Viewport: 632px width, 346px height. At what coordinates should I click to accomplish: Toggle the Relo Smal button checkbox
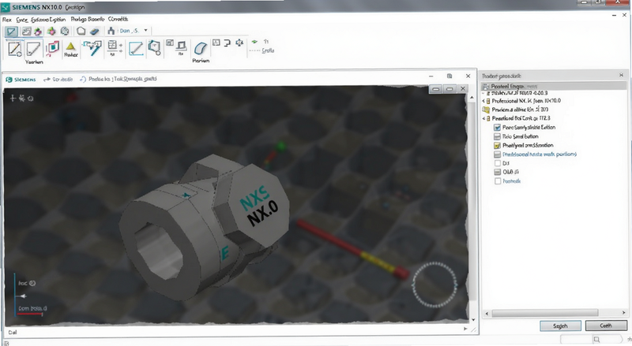tap(498, 136)
